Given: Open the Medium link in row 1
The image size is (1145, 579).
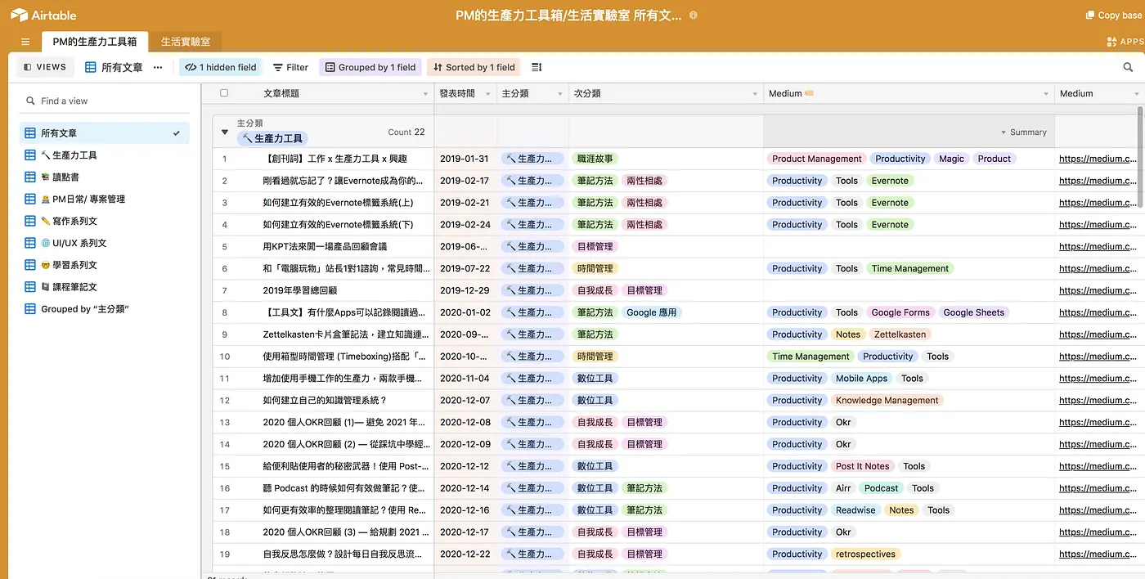Looking at the screenshot, I should coord(1098,159).
